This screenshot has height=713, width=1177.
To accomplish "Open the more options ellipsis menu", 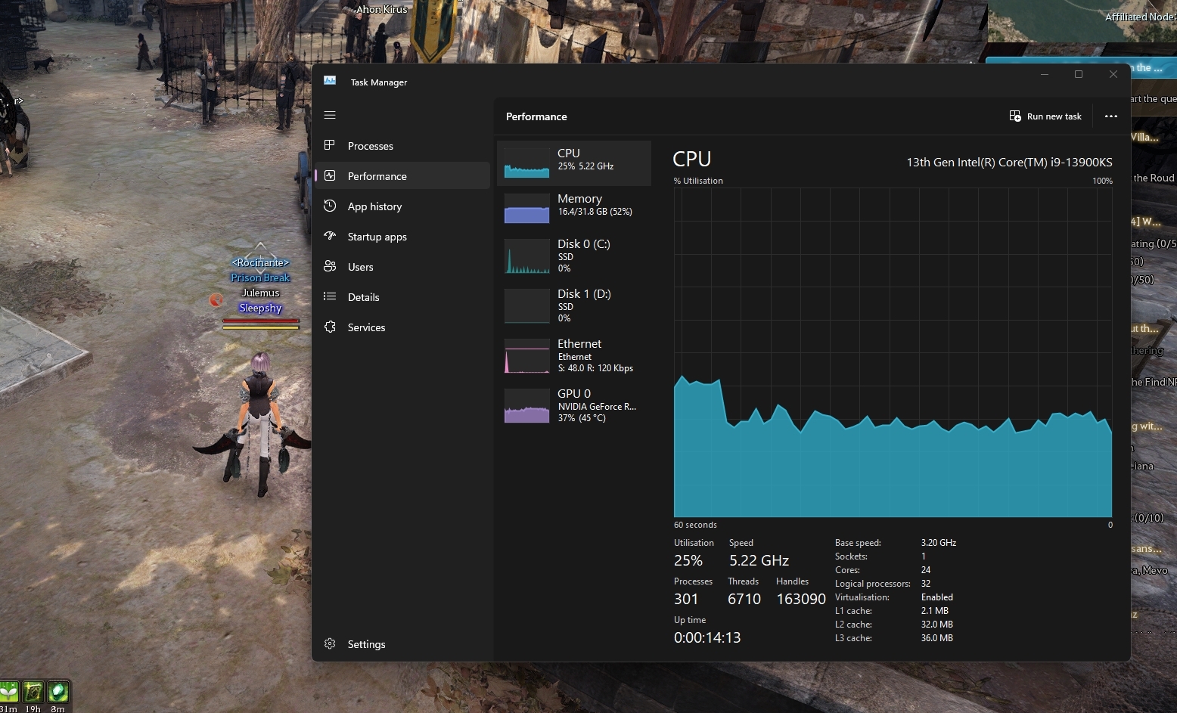I will (x=1110, y=116).
